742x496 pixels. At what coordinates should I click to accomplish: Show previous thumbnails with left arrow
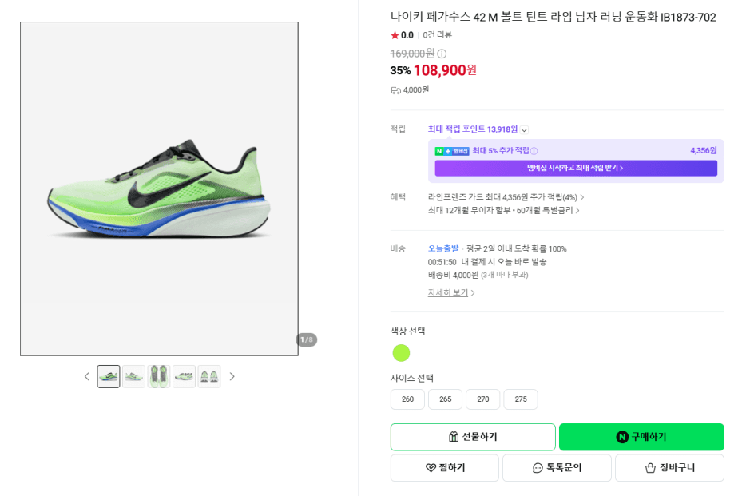coord(86,377)
